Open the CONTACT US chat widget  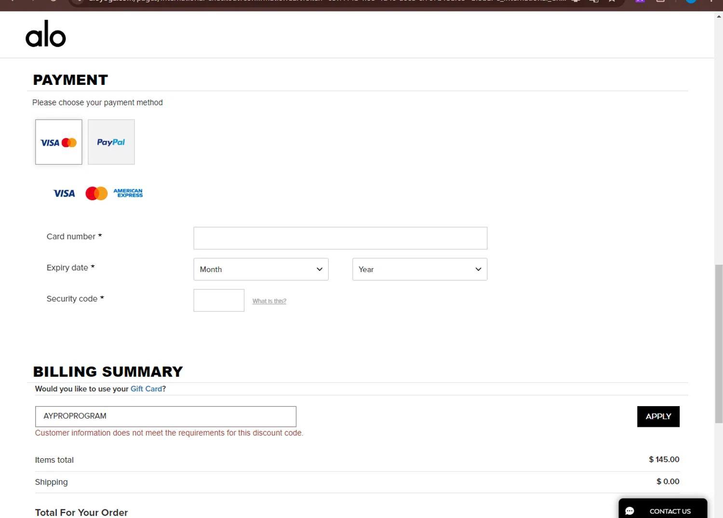point(663,509)
